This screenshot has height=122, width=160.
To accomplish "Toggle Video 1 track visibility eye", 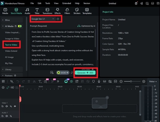I will pos(15,106).
